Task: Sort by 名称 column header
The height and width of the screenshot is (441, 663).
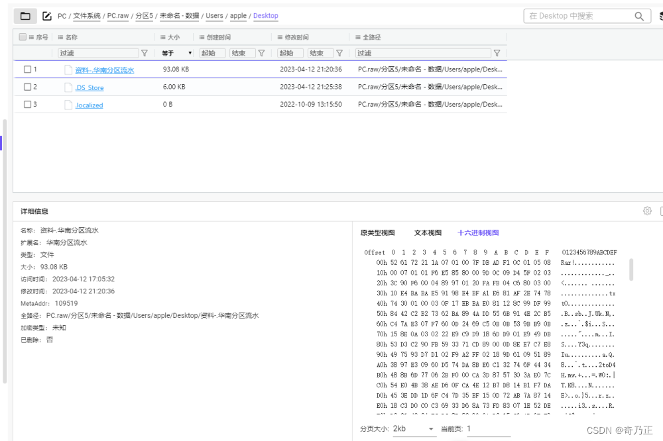Action: 72,37
